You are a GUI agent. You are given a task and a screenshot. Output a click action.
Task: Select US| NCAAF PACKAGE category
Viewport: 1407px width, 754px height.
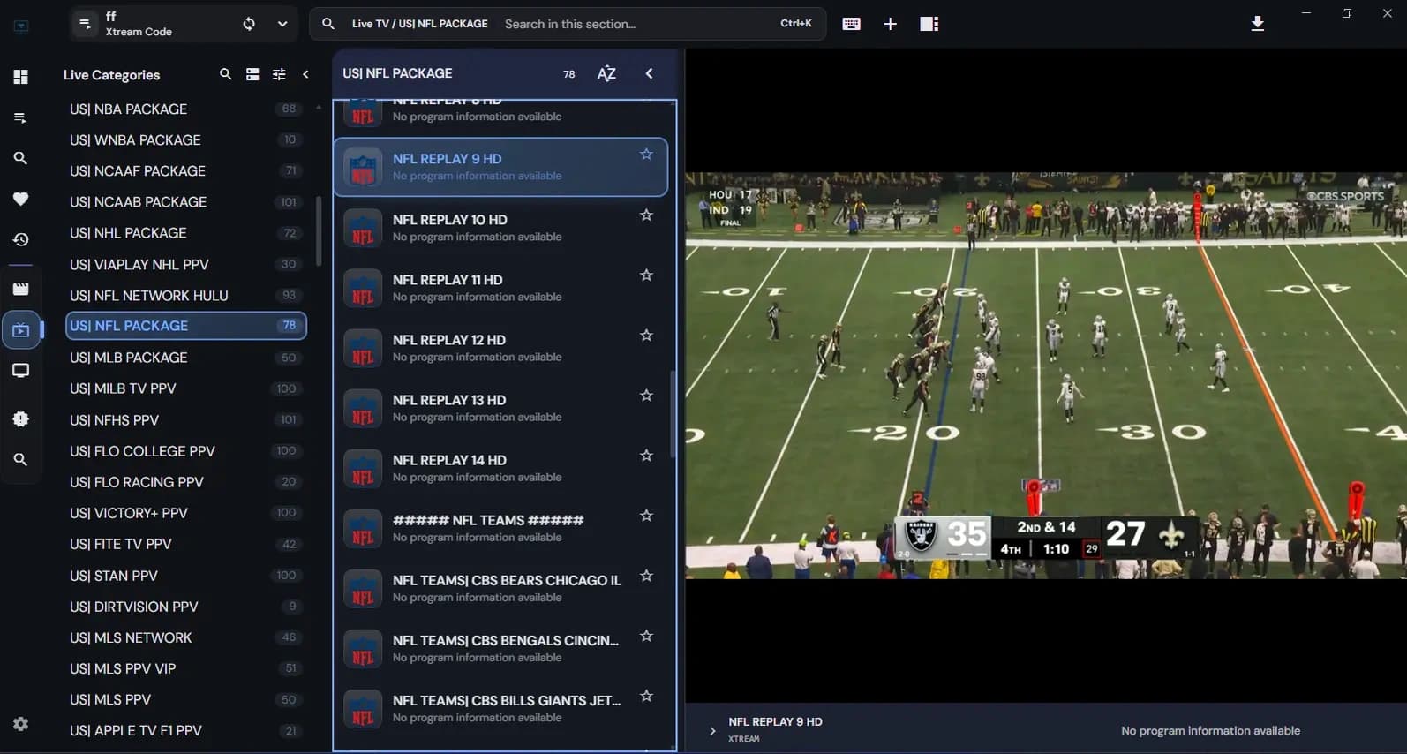click(x=186, y=171)
